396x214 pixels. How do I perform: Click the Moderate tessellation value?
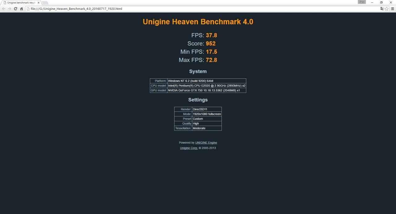pyautogui.click(x=207, y=128)
